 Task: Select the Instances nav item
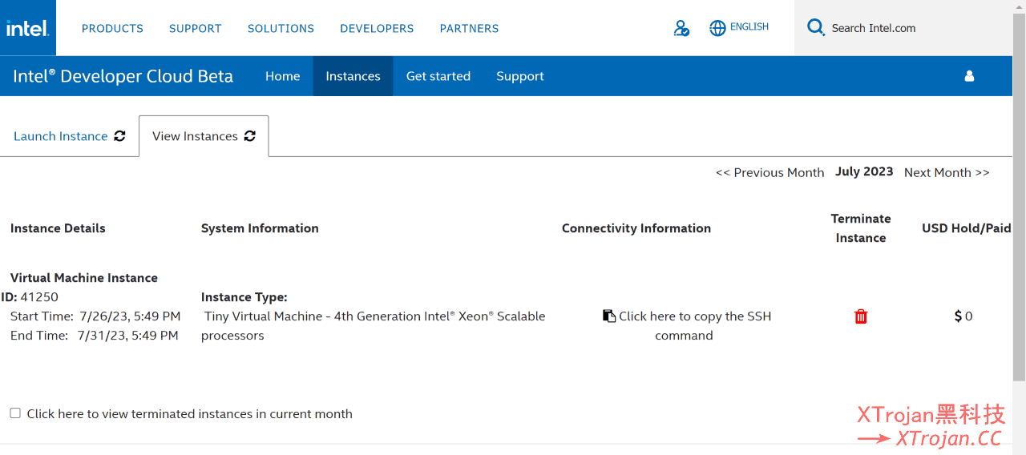pyautogui.click(x=353, y=76)
